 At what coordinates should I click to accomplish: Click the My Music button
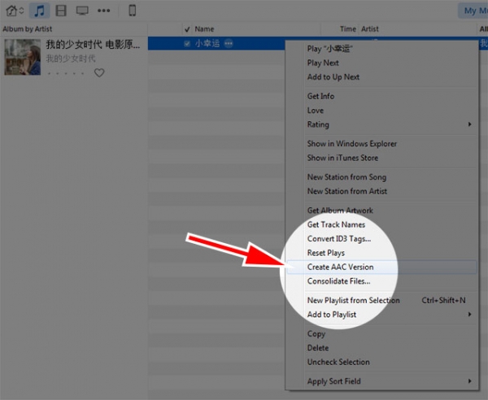coord(472,11)
